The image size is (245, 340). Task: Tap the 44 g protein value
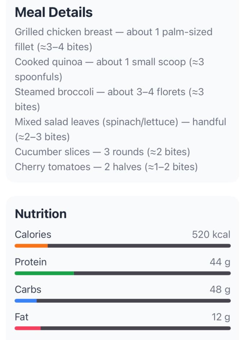pos(220,262)
